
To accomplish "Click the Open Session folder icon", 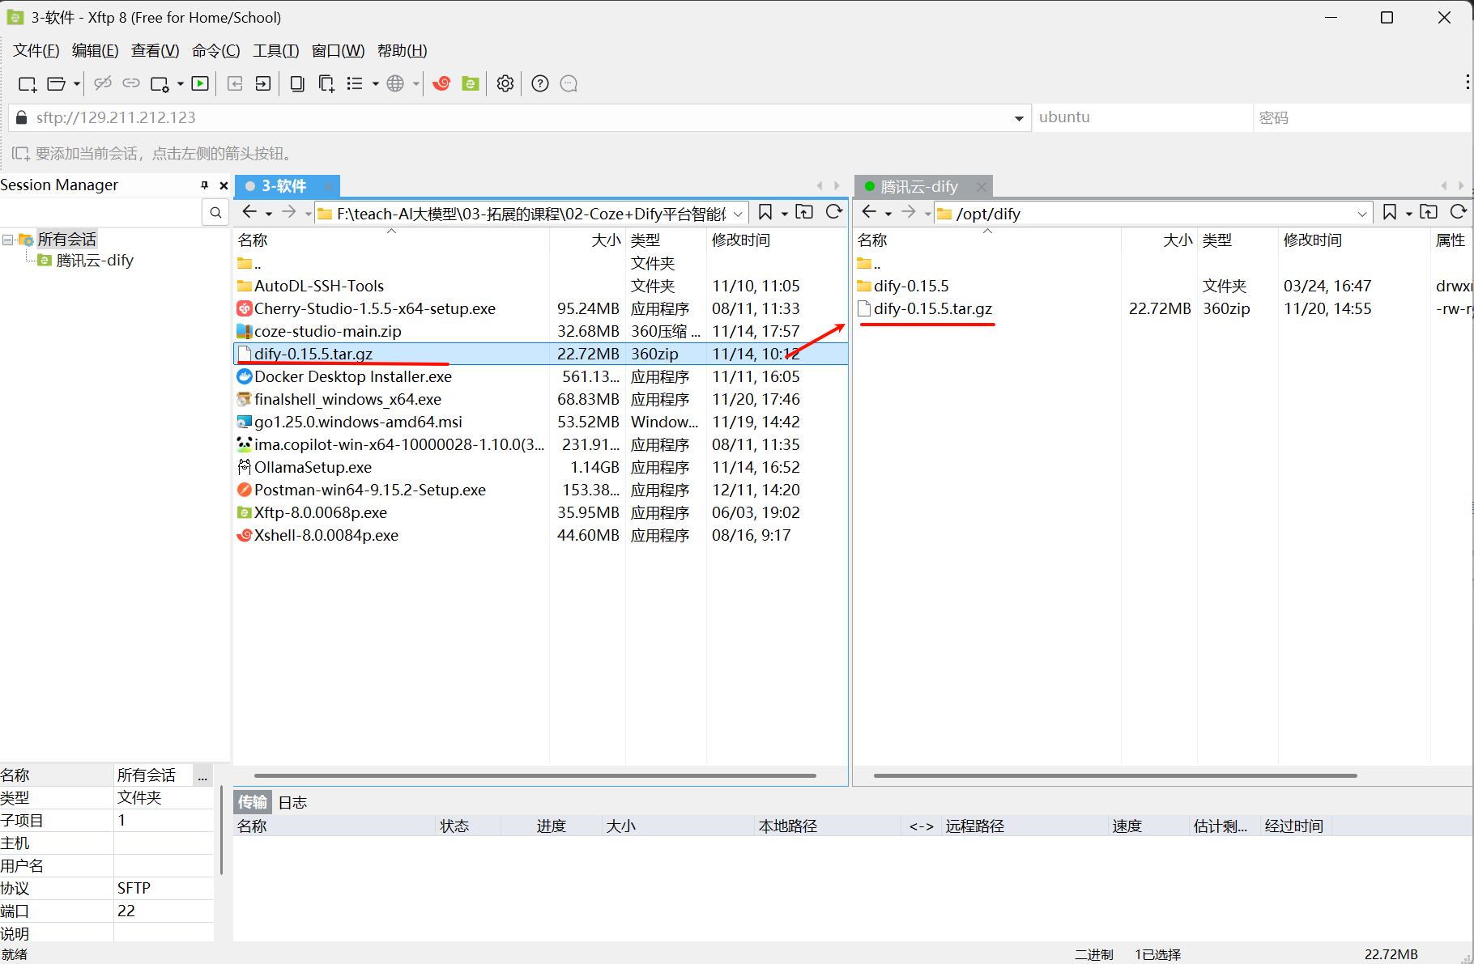I will tap(56, 83).
